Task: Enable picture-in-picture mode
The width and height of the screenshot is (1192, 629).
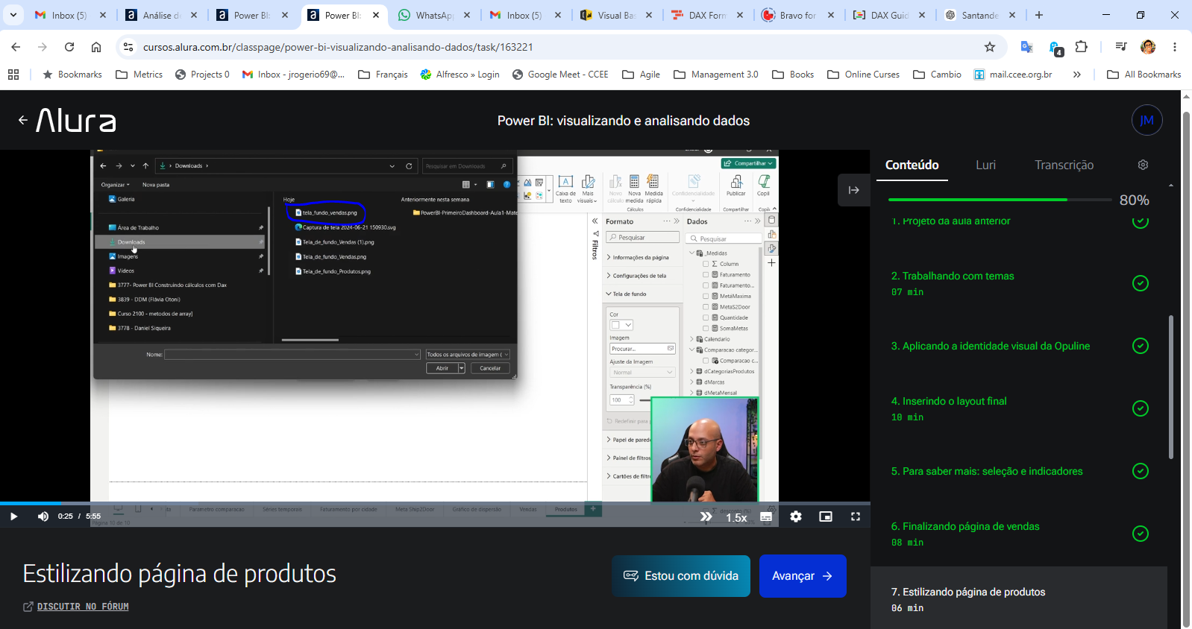Action: (x=826, y=516)
